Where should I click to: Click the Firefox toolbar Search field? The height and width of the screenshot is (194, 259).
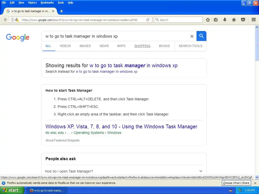pyautogui.click(x=178, y=20)
